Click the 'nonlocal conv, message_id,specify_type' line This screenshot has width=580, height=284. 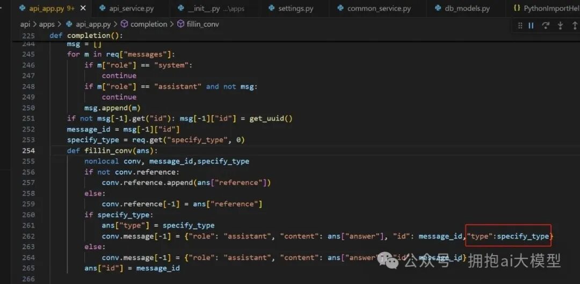pos(167,161)
